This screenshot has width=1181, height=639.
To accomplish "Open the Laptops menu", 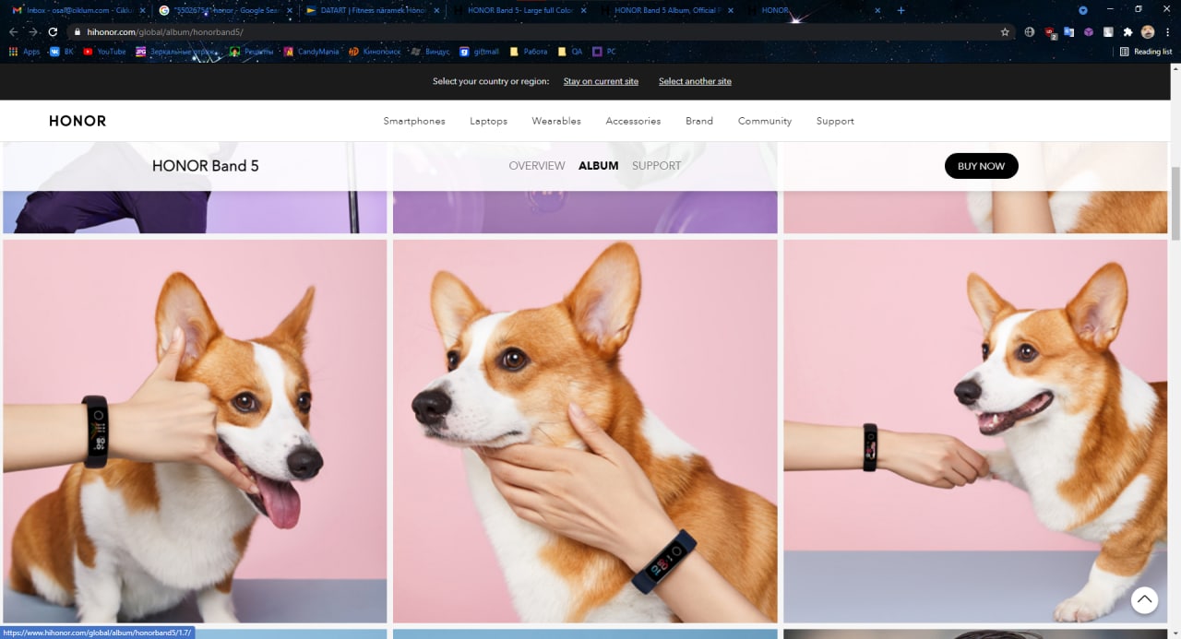I will click(488, 121).
